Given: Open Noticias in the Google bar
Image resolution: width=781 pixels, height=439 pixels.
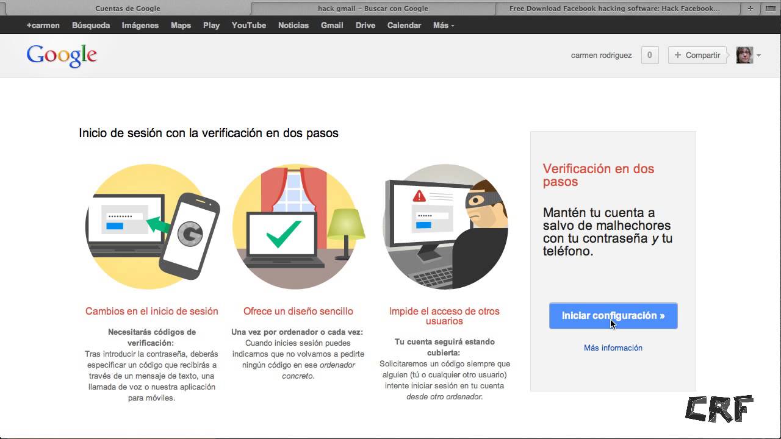Looking at the screenshot, I should tap(293, 25).
